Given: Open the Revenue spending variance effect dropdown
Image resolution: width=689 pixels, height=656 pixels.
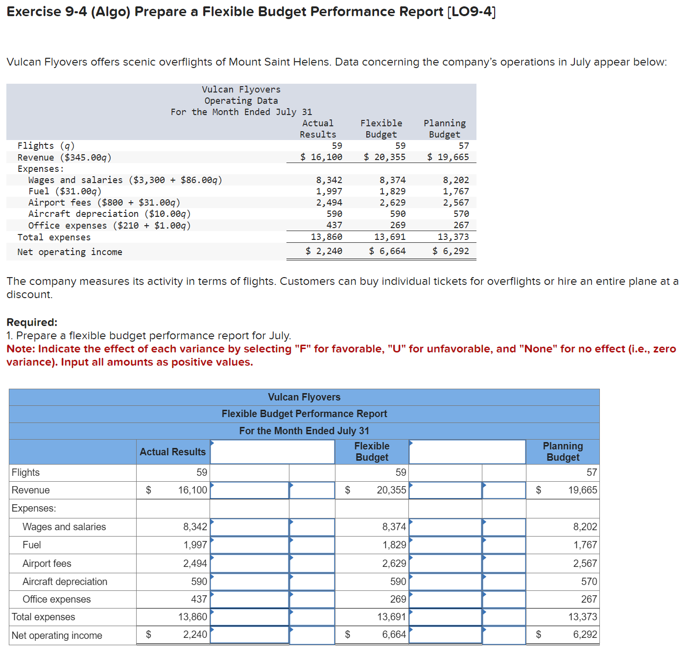Looking at the screenshot, I should (312, 490).
